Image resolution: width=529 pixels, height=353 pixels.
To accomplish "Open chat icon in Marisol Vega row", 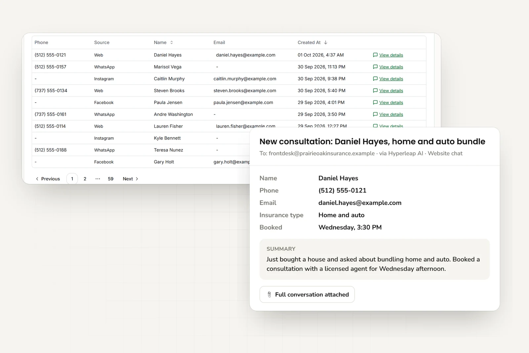I will 375,67.
